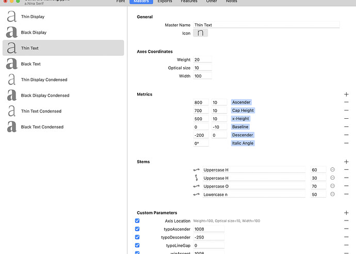Click the master Icon picker button
This screenshot has height=254, width=356.
point(200,33)
